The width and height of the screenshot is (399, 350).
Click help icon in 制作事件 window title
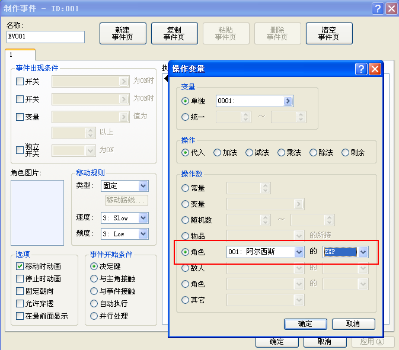click(x=378, y=9)
